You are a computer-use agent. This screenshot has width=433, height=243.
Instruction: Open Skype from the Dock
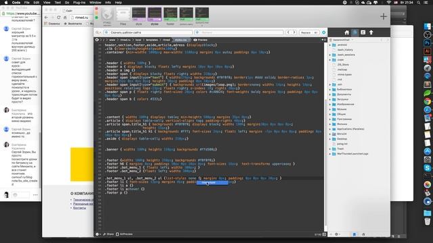[427, 168]
